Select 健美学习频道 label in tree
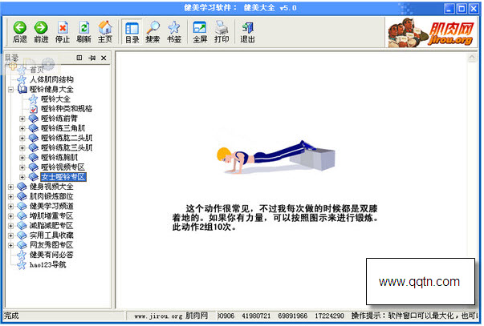This screenshot has height=326, width=484. [x=51, y=206]
